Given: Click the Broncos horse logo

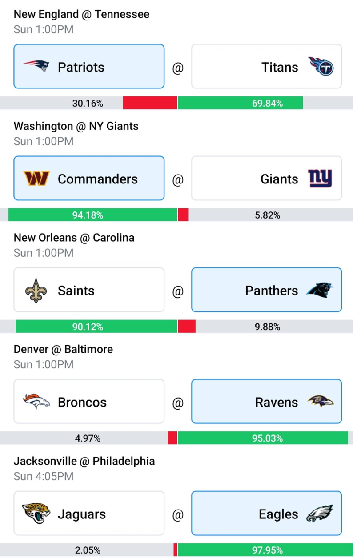Looking at the screenshot, I should pos(36,401).
